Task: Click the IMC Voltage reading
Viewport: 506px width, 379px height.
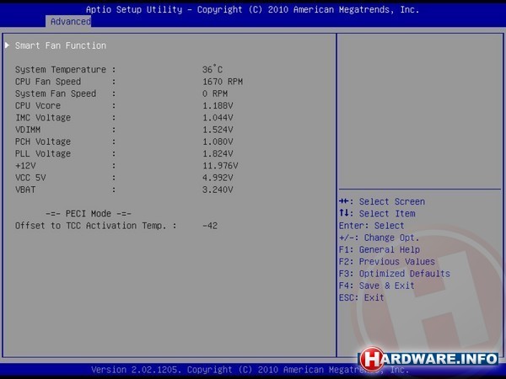Action: [218, 118]
